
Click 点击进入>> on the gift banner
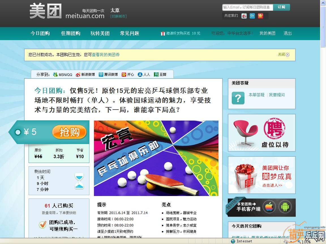[x=272, y=185]
